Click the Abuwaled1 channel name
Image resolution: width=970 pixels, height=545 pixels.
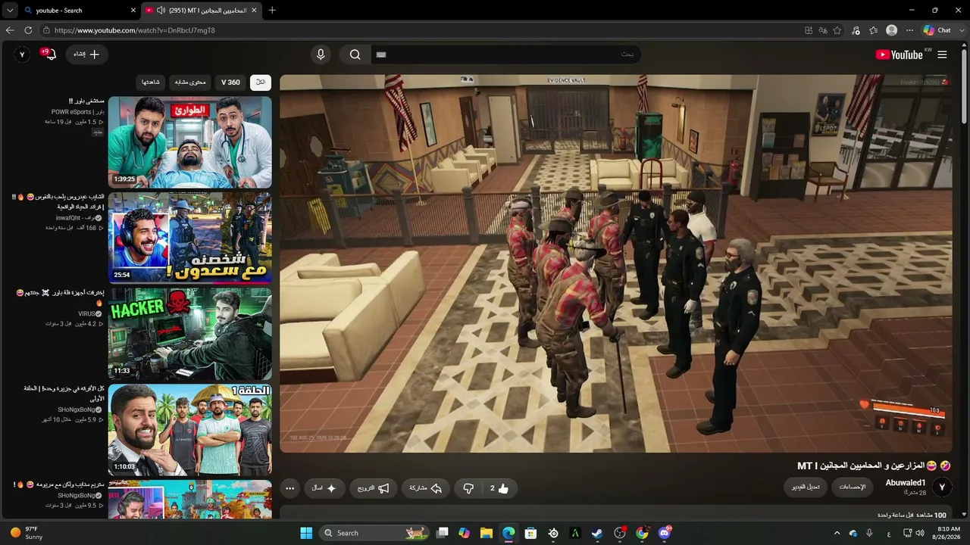click(x=906, y=483)
